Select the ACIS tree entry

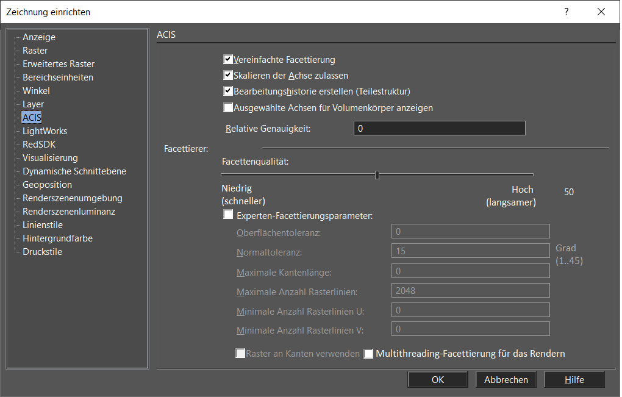[32, 118]
